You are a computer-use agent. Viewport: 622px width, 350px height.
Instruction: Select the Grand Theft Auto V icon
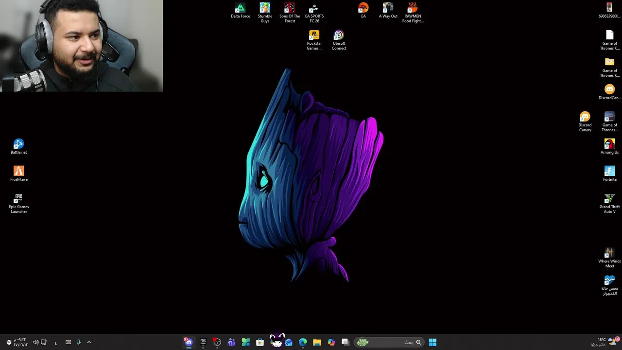(x=609, y=203)
